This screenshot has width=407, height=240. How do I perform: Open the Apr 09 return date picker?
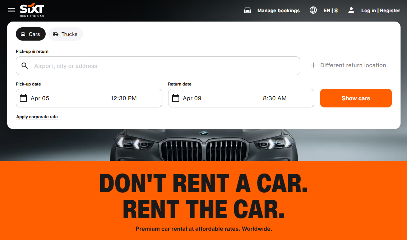[x=214, y=98]
